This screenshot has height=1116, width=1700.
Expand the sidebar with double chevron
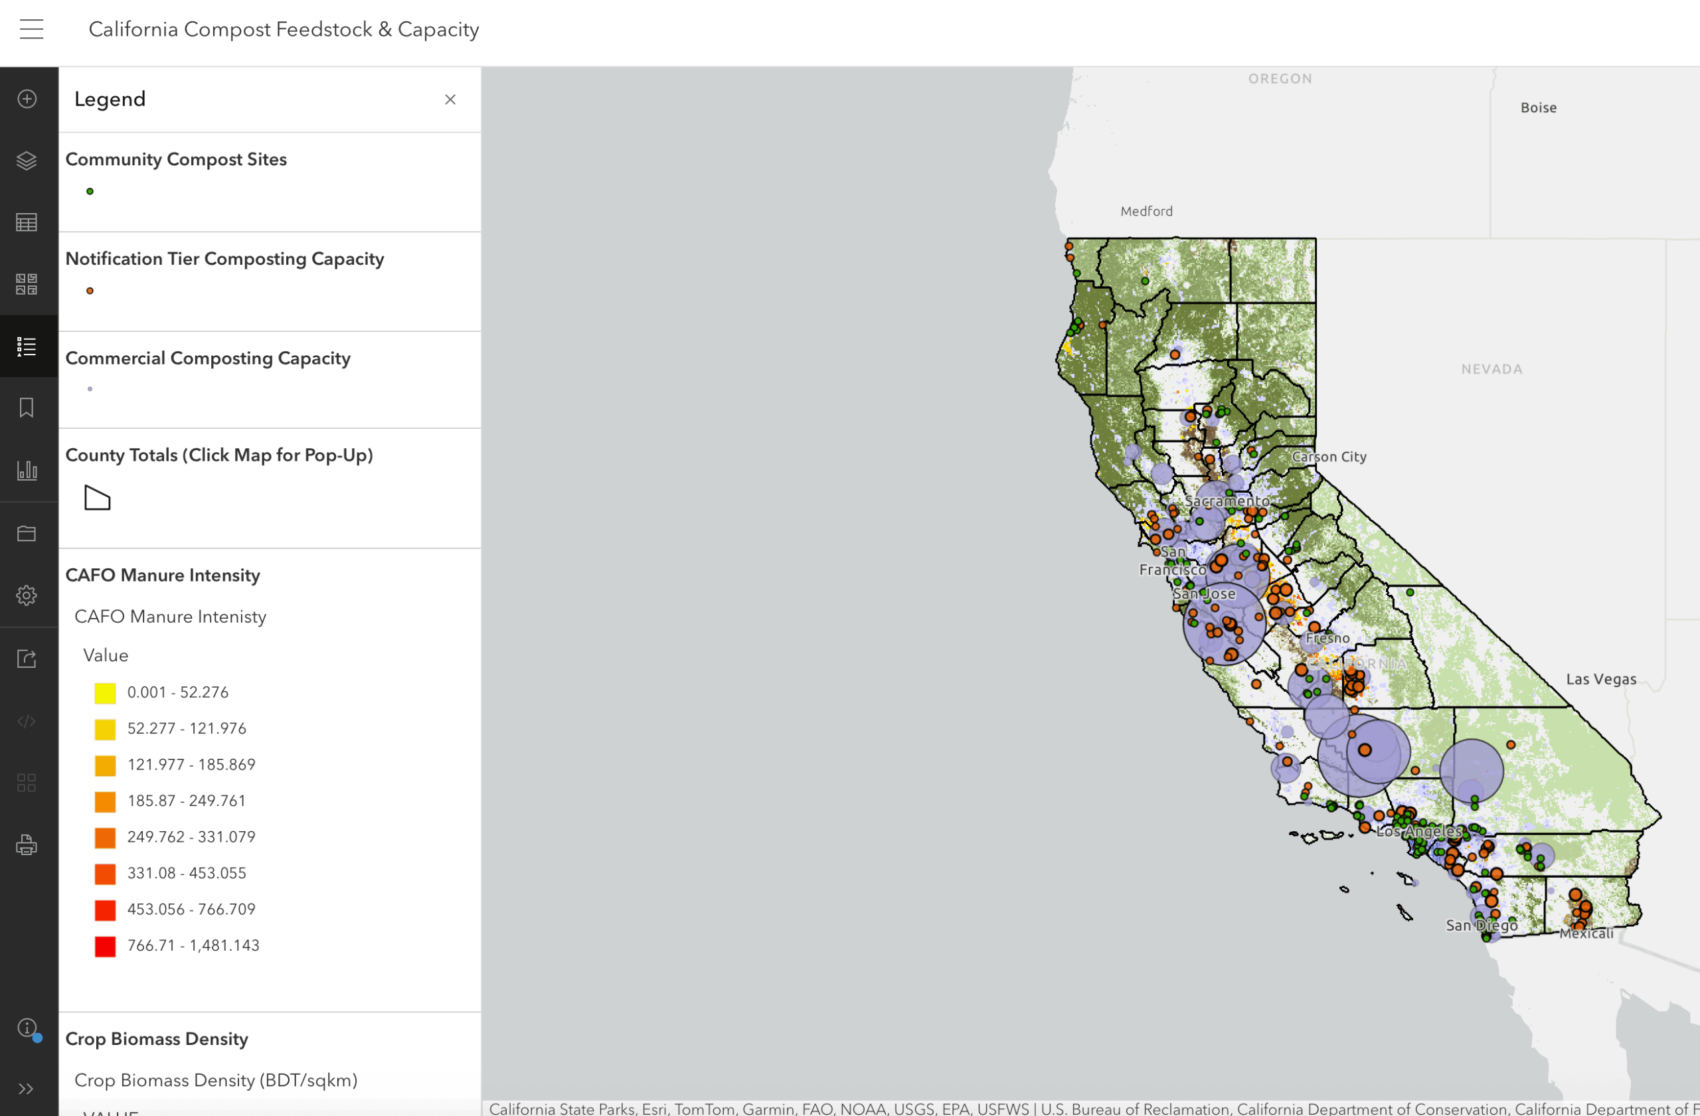click(27, 1088)
